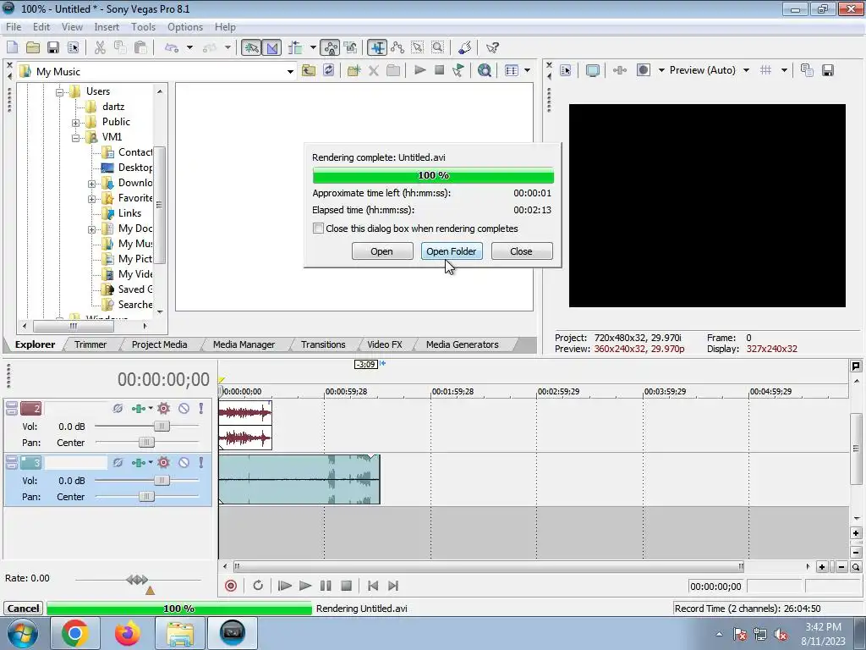The height and width of the screenshot is (650, 866).
Task: Click the What's This help icon
Action: [492, 47]
